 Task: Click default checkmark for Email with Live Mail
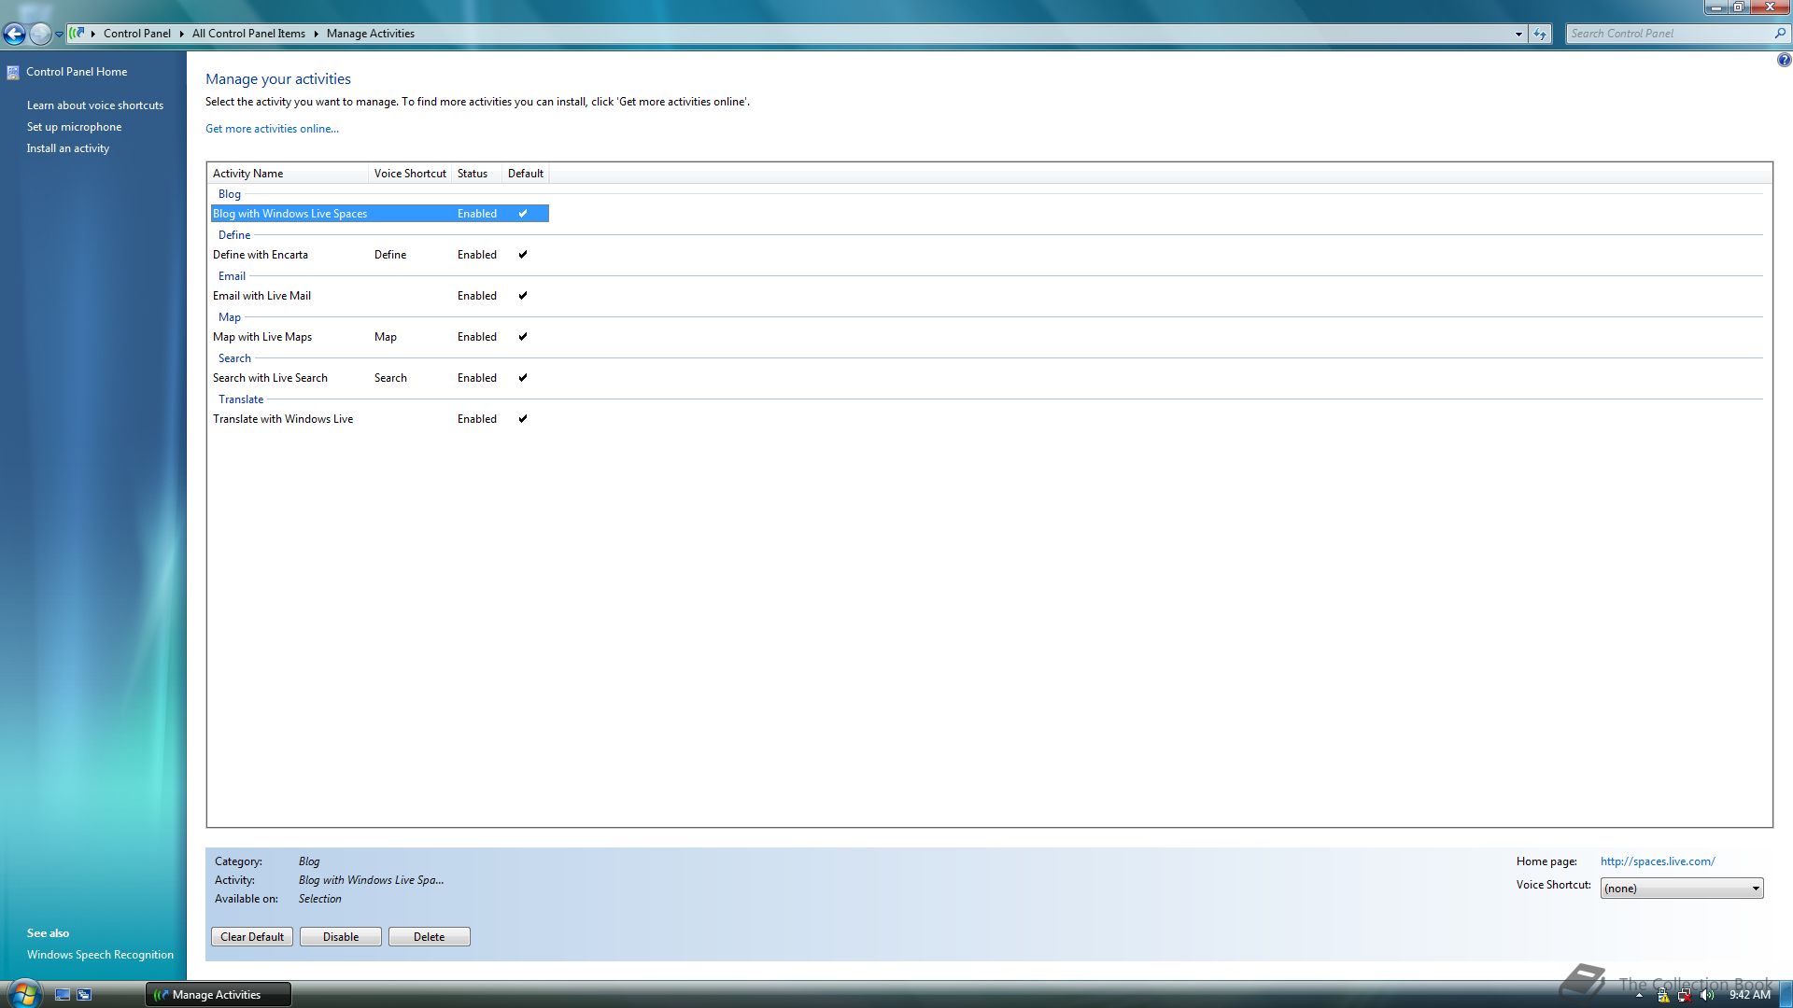tap(523, 296)
